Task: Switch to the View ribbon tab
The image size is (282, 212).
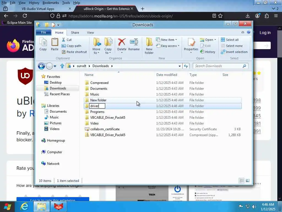Action: click(90, 33)
